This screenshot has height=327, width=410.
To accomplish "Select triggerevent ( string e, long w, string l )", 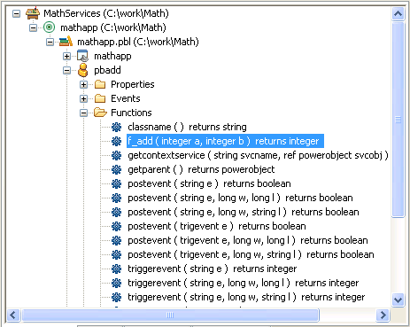I will (x=246, y=297).
